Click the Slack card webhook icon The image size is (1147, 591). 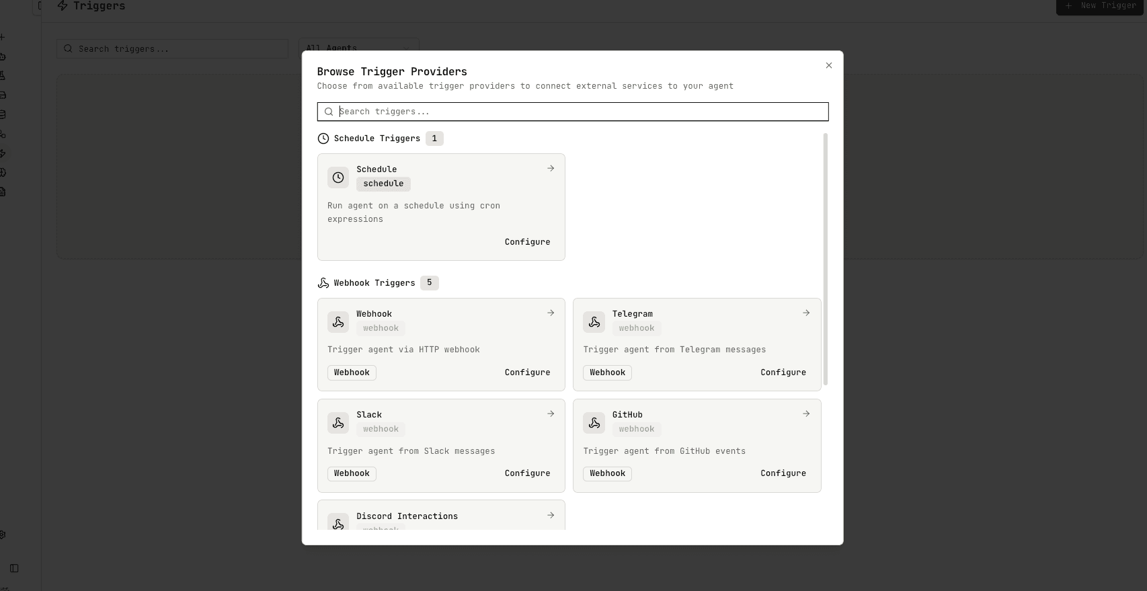338,423
